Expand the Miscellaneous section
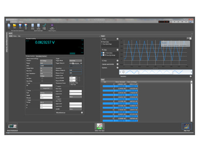Viewport: 199px width, 149px height. [82, 112]
